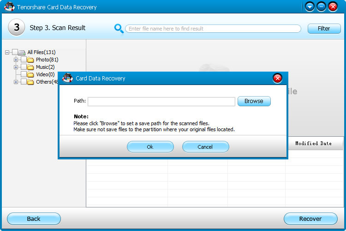Click the Others folder icon
The image size is (346, 231).
click(30, 82)
